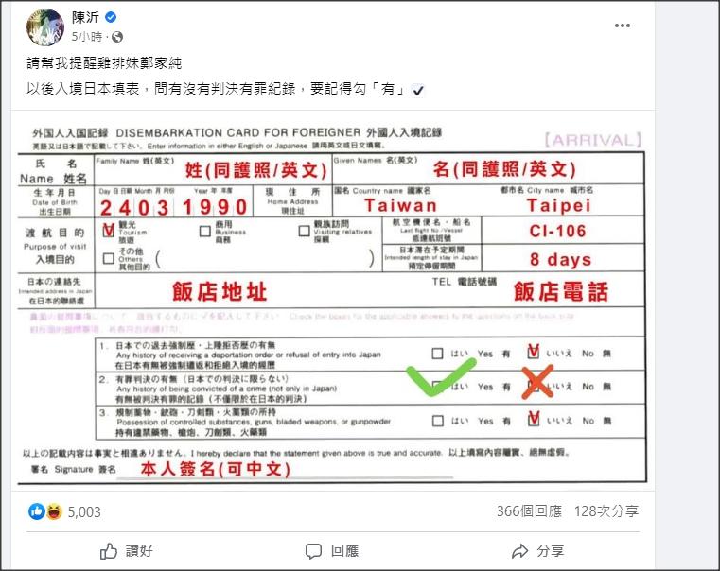Screen dimensions: 720x571
Task: Click the red 姓(同護照/英文) family name text
Action: click(x=255, y=170)
